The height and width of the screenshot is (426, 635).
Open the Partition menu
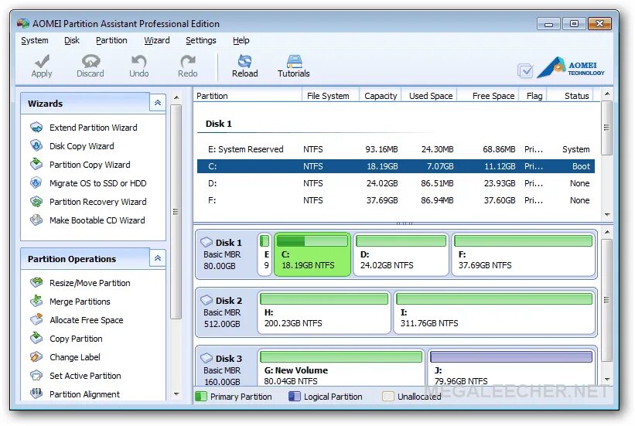point(111,40)
